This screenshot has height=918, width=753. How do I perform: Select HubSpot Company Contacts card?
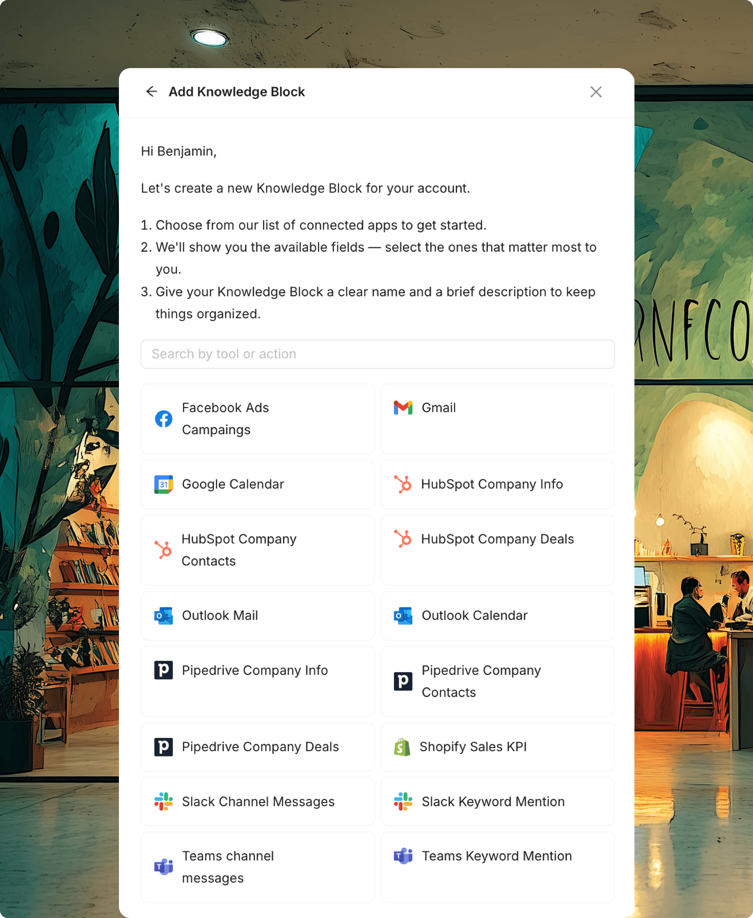tap(258, 550)
